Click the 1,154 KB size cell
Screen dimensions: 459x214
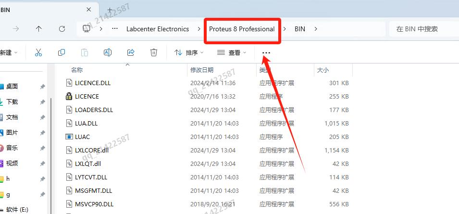pyautogui.click(x=336, y=150)
